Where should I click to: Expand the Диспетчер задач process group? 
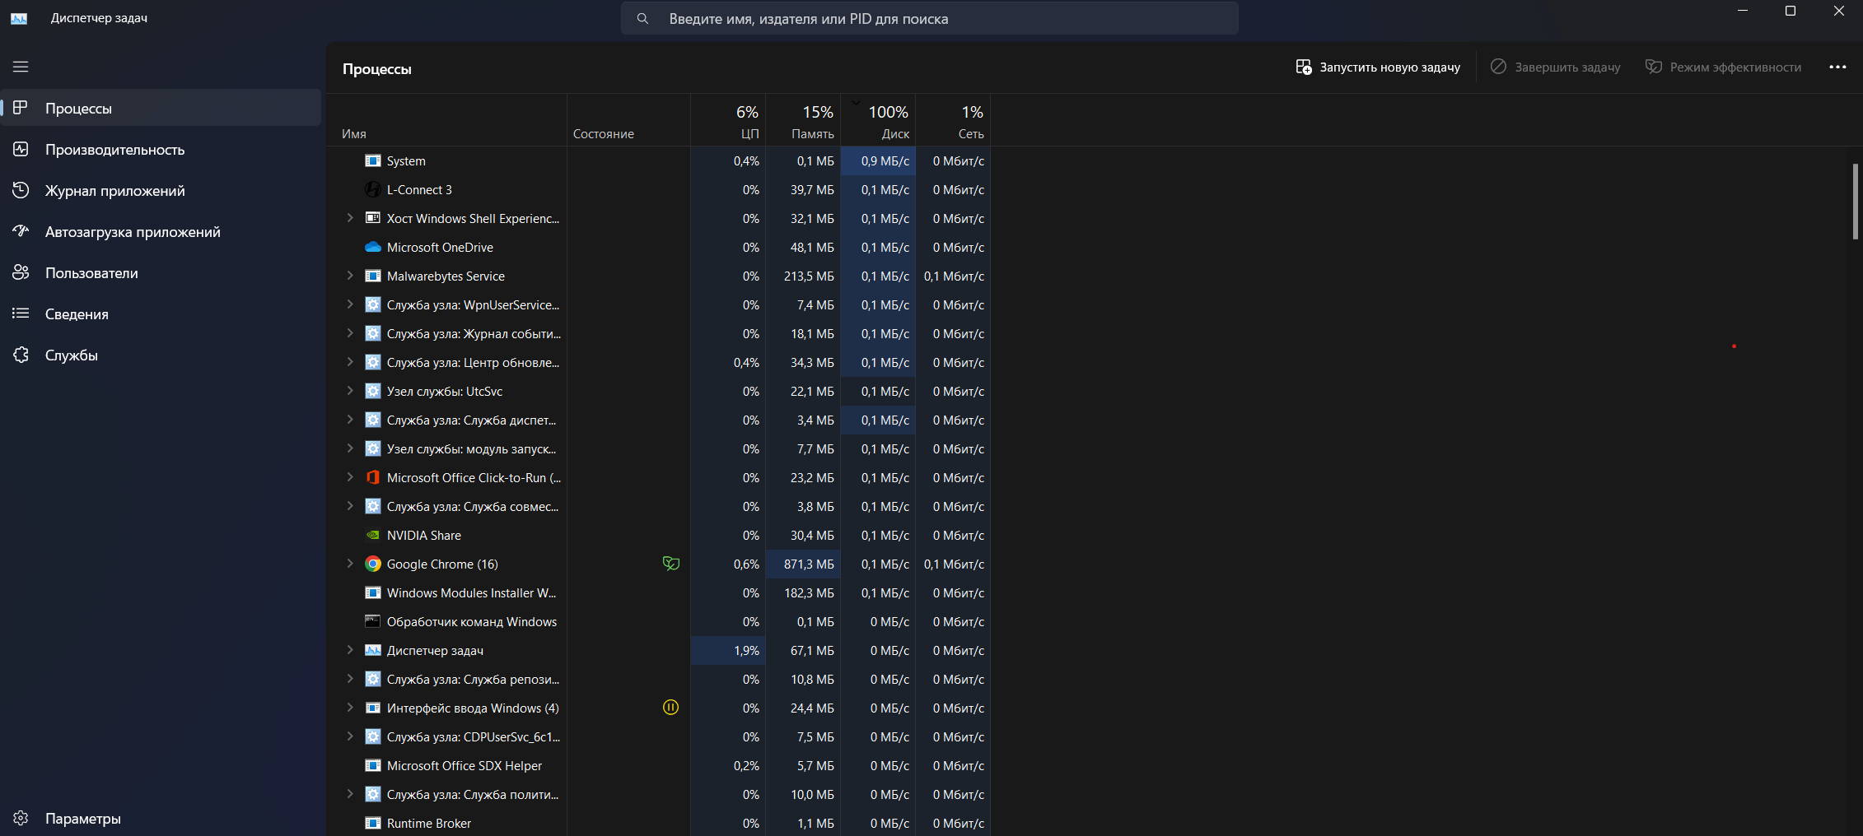350,650
